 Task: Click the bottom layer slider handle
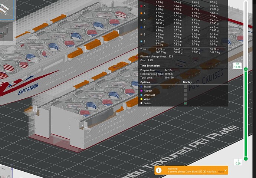point(246,159)
